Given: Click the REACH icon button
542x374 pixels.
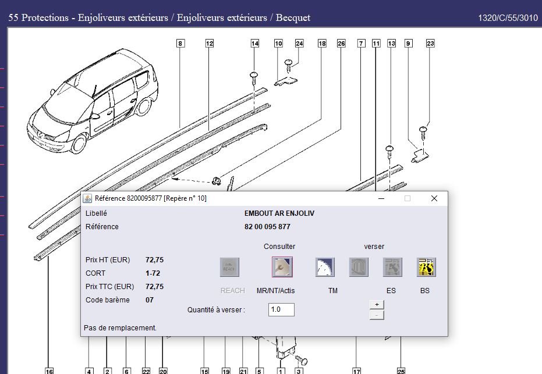Looking at the screenshot, I should click(x=229, y=267).
